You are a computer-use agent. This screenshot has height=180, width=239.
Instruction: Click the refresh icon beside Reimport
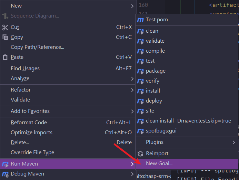(140, 154)
